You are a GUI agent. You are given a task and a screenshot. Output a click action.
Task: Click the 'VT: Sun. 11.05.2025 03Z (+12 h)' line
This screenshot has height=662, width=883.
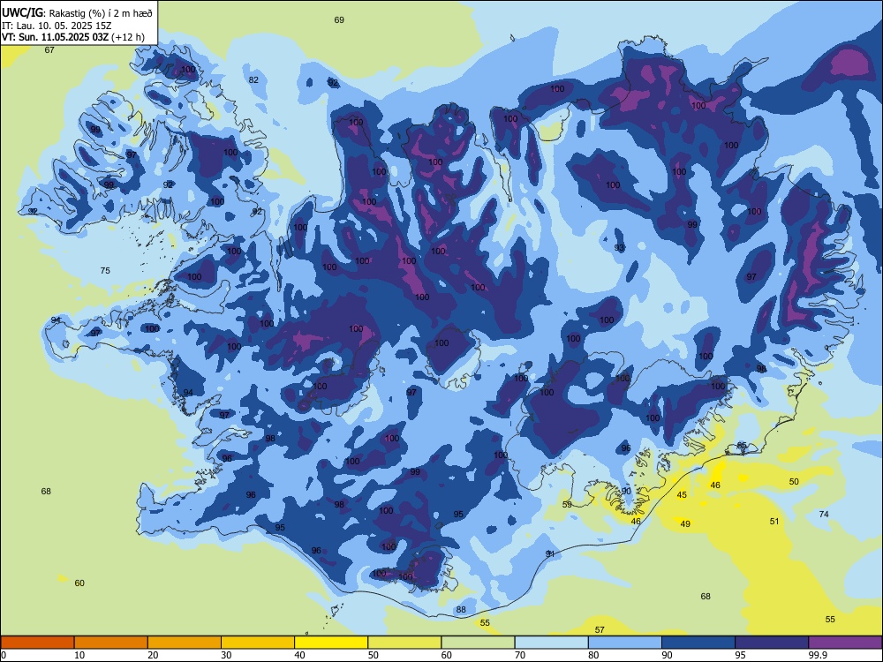tap(73, 37)
